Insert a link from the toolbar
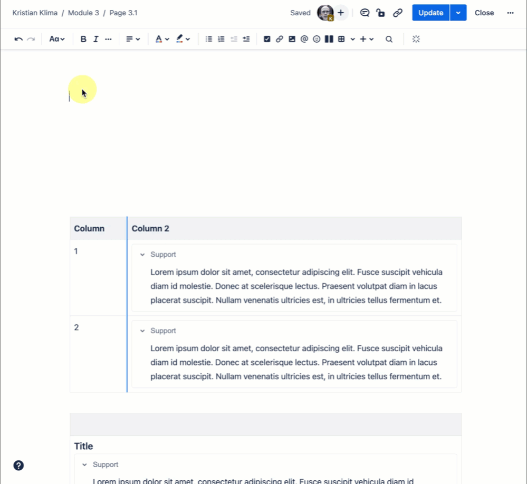The height and width of the screenshot is (484, 527). [279, 40]
